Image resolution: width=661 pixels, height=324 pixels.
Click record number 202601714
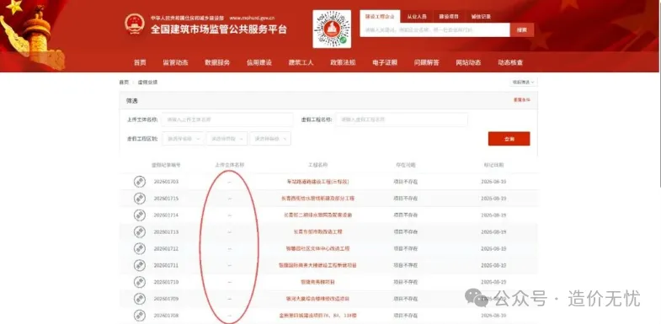166,215
